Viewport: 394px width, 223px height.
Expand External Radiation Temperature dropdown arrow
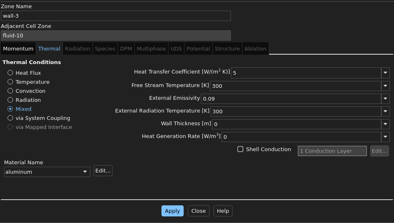coord(385,111)
